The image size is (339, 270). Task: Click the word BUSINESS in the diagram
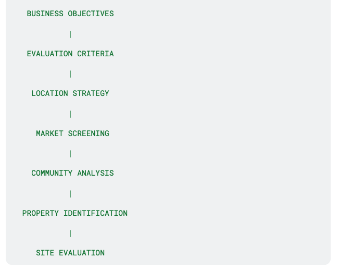click(x=45, y=14)
